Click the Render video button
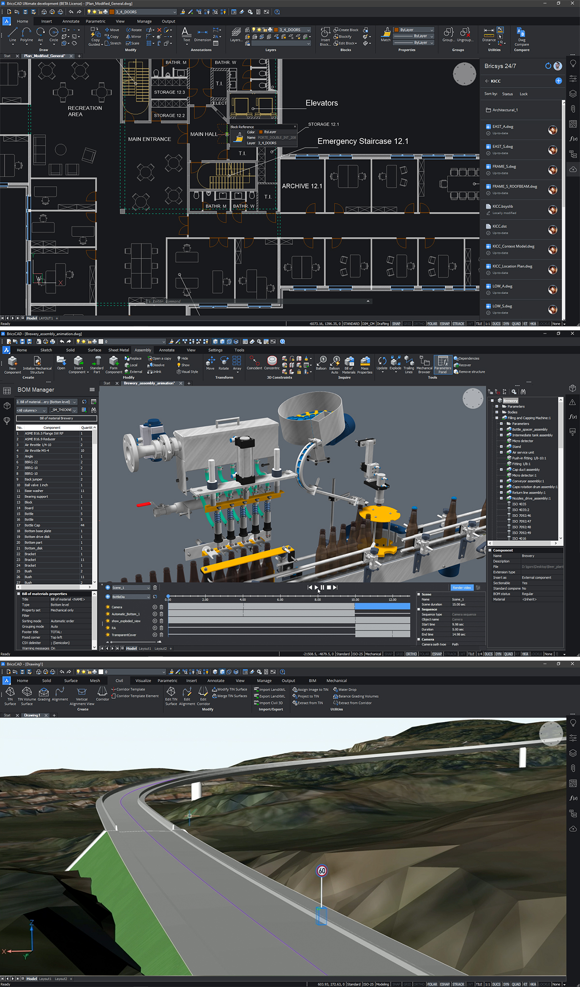580x987 pixels. 462,588
